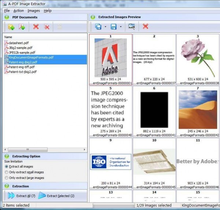Open the Images menu
This screenshot has height=210, width=220.
tap(34, 11)
